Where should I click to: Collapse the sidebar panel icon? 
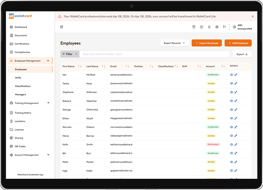tap(62, 27)
